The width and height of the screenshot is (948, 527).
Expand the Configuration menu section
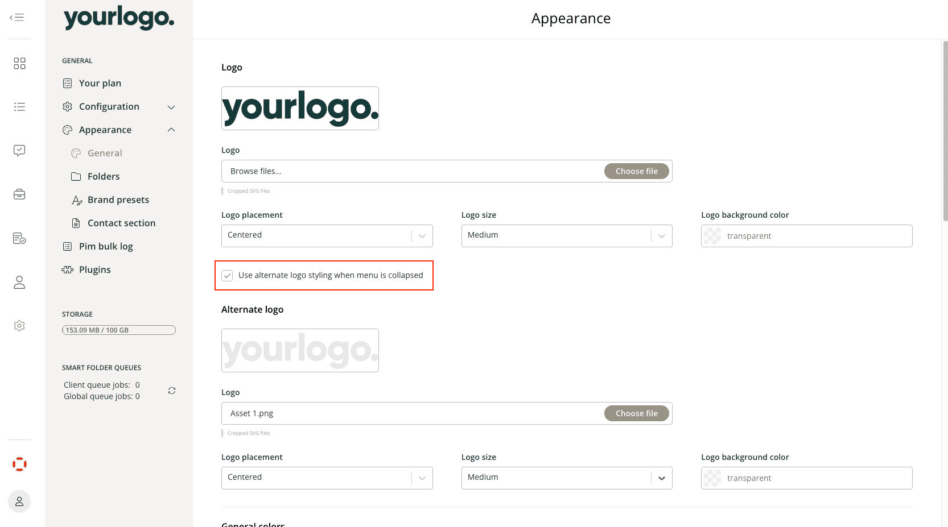[x=171, y=107]
